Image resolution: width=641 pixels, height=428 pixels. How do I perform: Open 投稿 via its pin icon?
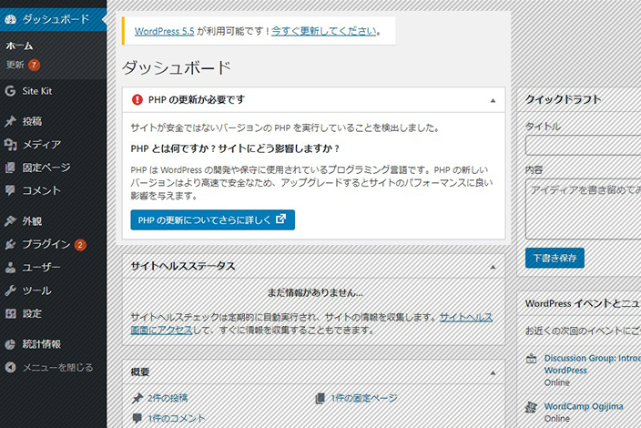[x=10, y=121]
